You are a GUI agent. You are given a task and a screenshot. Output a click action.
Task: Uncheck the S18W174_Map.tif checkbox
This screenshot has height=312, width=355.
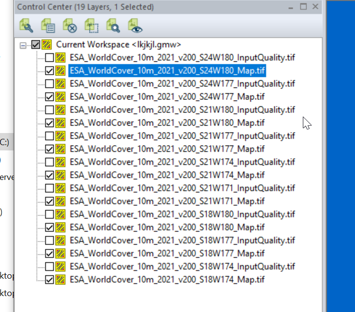[x=49, y=280]
